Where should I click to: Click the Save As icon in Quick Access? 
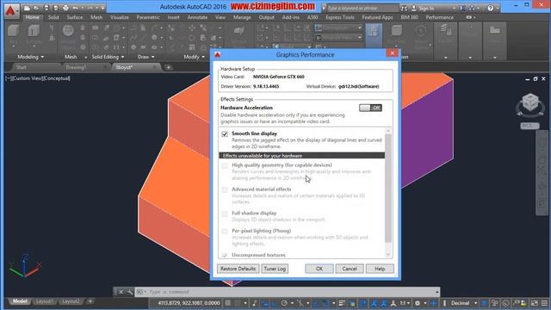click(55, 8)
